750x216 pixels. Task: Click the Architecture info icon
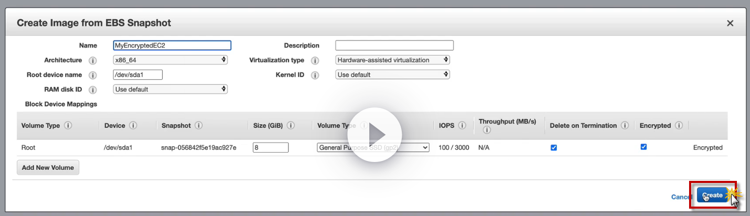coord(92,60)
